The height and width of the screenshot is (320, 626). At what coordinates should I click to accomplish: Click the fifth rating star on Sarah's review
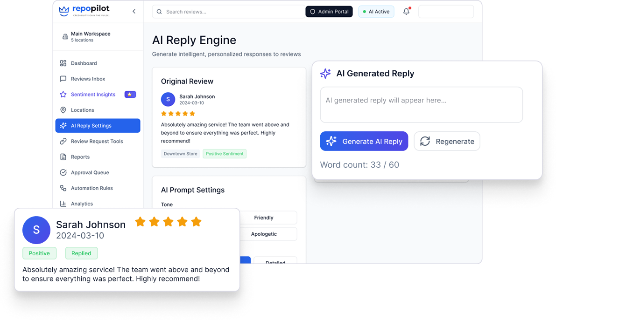tap(196, 222)
